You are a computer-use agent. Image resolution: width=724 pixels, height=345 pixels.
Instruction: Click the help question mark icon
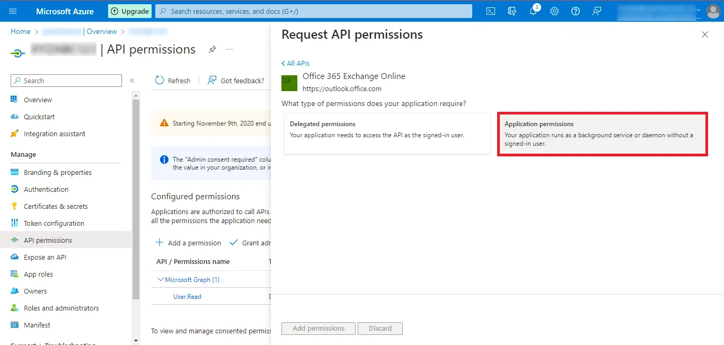tap(576, 11)
